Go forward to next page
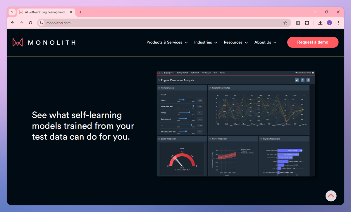Screen dimensions: 351x212 (21, 23)
